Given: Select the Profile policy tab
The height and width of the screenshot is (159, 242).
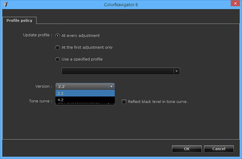Looking at the screenshot, I should pyautogui.click(x=19, y=21).
